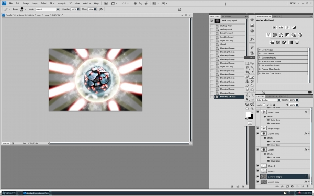The height and width of the screenshot is (196, 314).
Task: Hide the Layer 3 copy 2 layer
Action: tap(257, 177)
